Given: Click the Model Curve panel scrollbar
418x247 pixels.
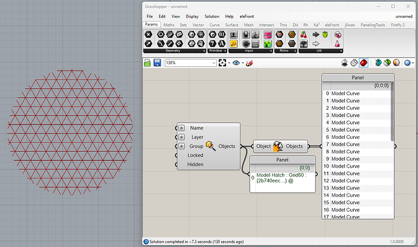Looking at the screenshot, I should click(x=392, y=112).
